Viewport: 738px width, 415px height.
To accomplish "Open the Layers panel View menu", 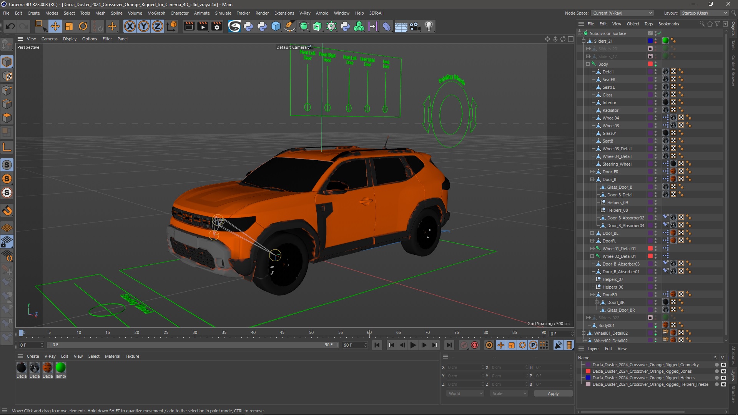I will tap(622, 349).
